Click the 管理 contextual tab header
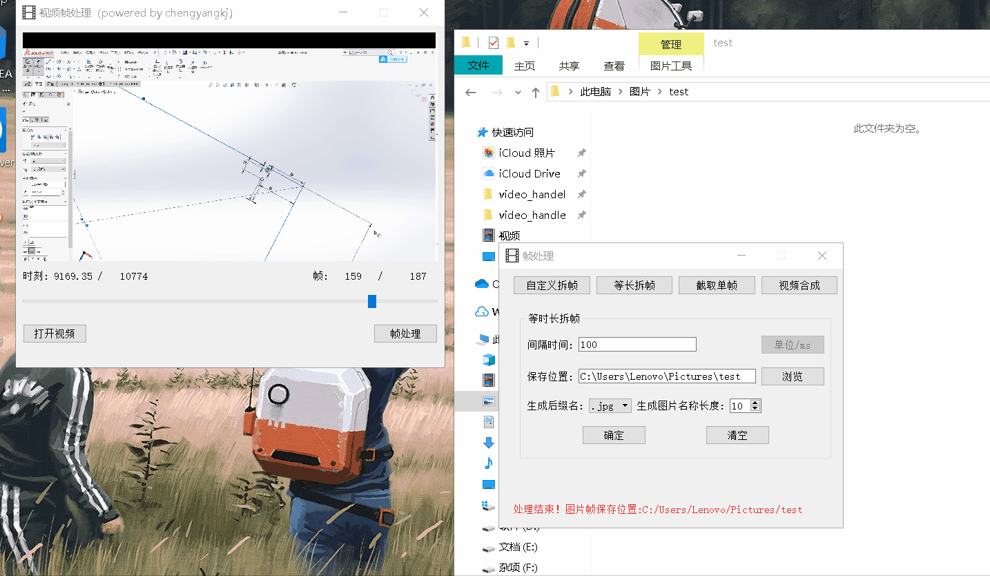 (x=671, y=44)
